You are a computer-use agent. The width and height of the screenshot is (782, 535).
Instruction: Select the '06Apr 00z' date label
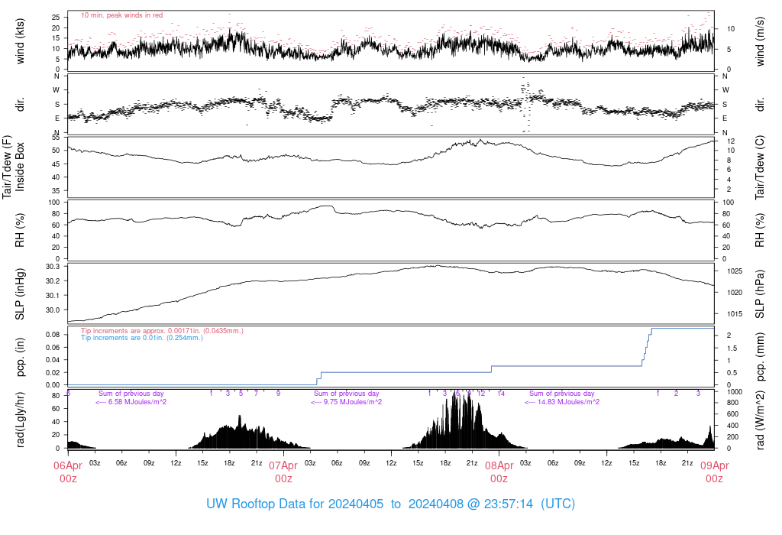pos(68,472)
